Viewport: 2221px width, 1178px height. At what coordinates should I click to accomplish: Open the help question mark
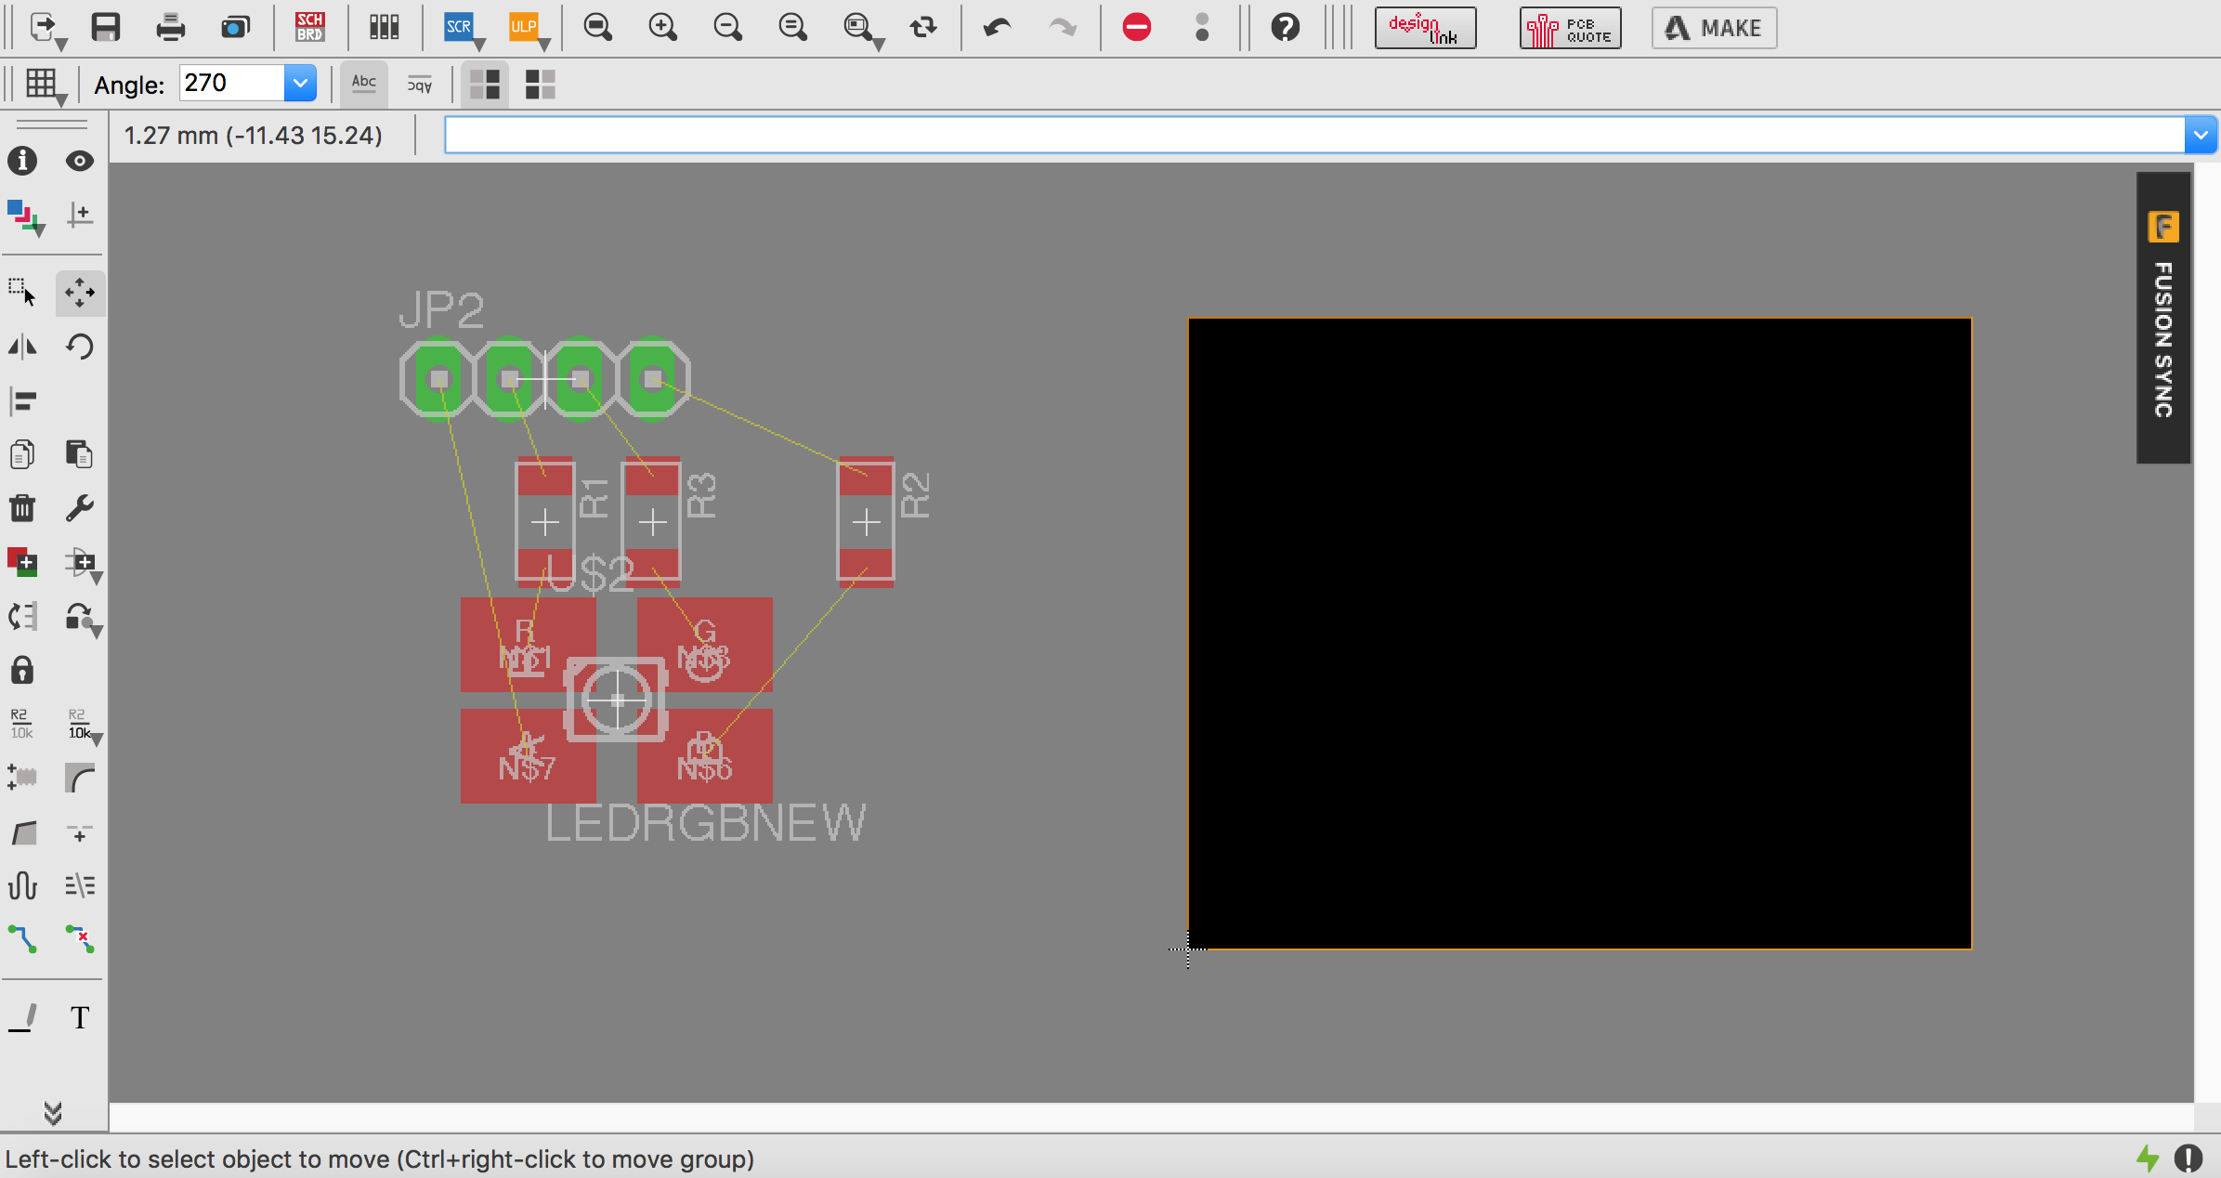[1286, 28]
